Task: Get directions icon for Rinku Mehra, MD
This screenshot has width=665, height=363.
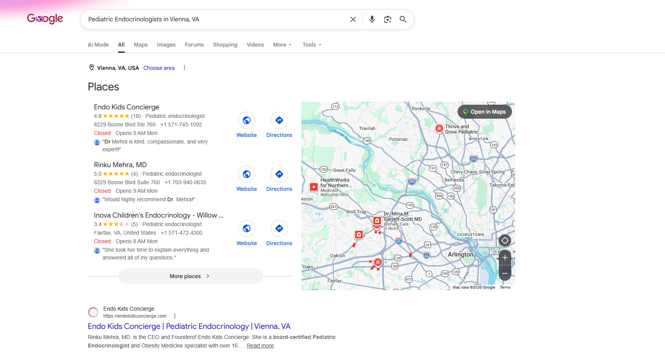Action: coord(279,174)
